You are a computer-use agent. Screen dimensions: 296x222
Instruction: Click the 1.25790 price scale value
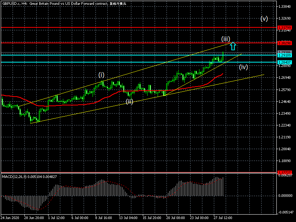(285, 90)
